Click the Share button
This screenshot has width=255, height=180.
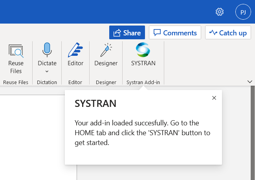point(127,33)
